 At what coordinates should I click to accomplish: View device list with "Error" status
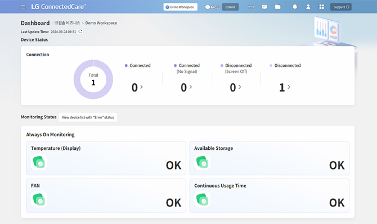(x=88, y=117)
